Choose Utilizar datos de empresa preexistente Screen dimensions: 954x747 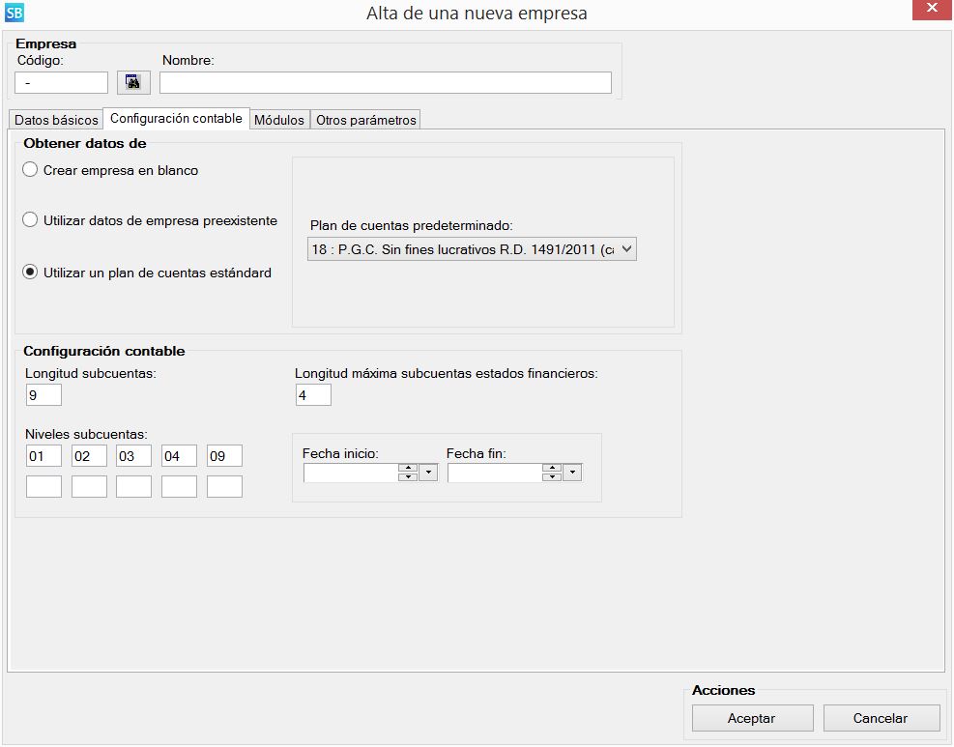31,220
